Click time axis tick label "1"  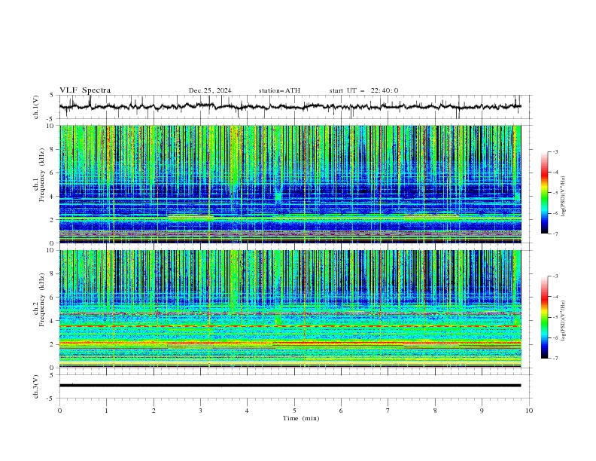coord(106,411)
